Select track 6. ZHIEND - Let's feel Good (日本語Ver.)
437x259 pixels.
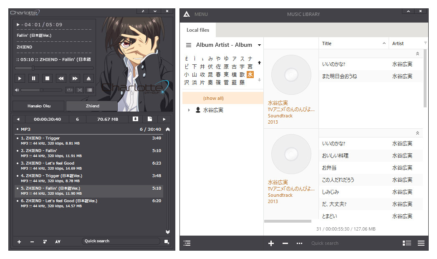coord(89,203)
